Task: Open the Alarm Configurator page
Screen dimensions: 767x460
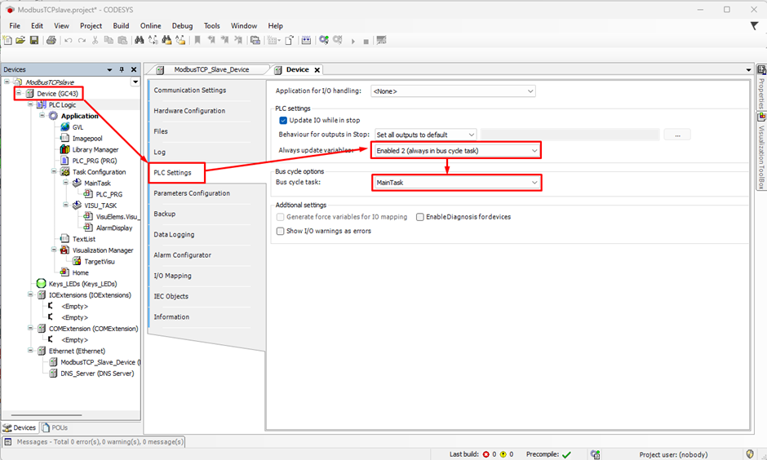Action: (183, 255)
